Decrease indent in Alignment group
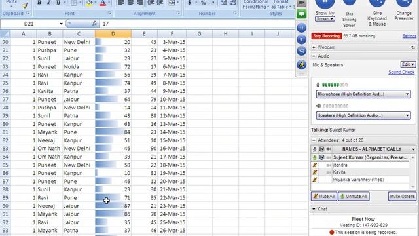 coord(151,3)
